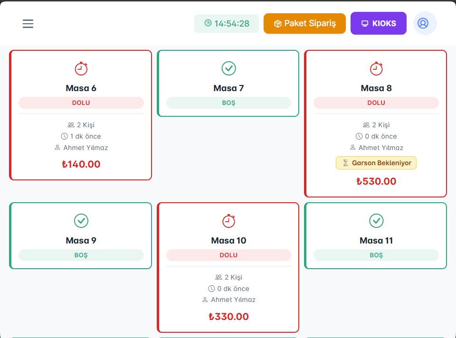This screenshot has width=456, height=338.
Task: Select the BOŞ status on Masa 11
Action: point(376,255)
